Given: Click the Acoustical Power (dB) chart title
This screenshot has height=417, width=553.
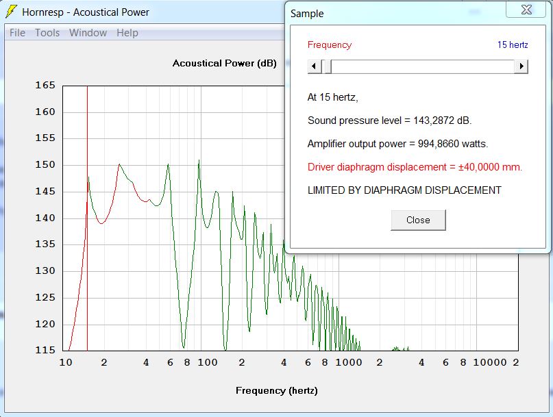Looking at the screenshot, I should 225,64.
